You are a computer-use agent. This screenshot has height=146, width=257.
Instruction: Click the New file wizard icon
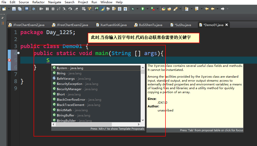click(4, 9)
